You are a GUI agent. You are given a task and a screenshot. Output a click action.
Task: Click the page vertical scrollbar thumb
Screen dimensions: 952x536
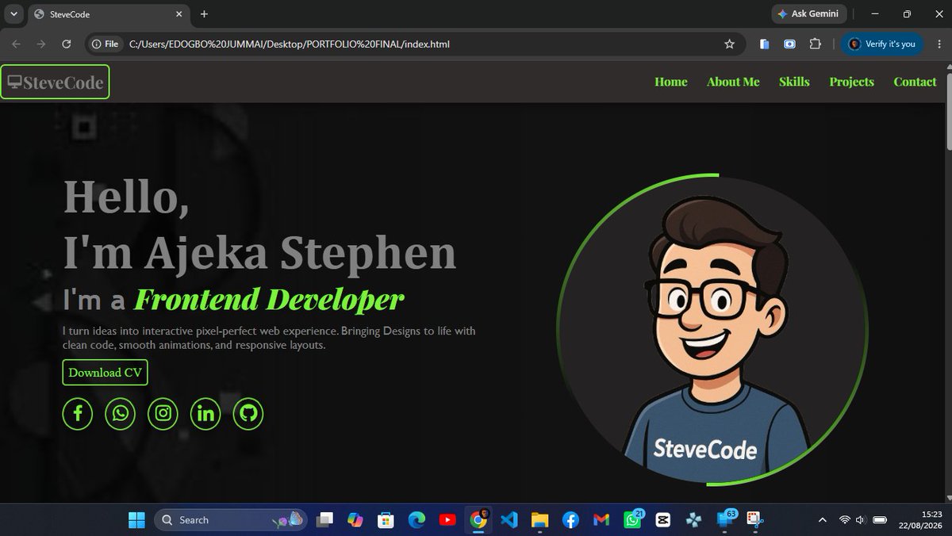point(948,112)
